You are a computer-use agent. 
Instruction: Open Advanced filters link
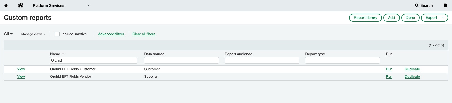[111, 34]
